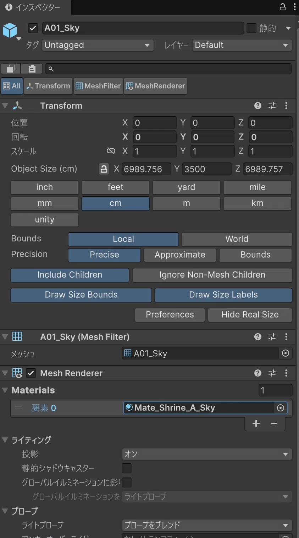Open the Mesh Renderer help icon
The image size is (299, 538).
click(x=258, y=373)
